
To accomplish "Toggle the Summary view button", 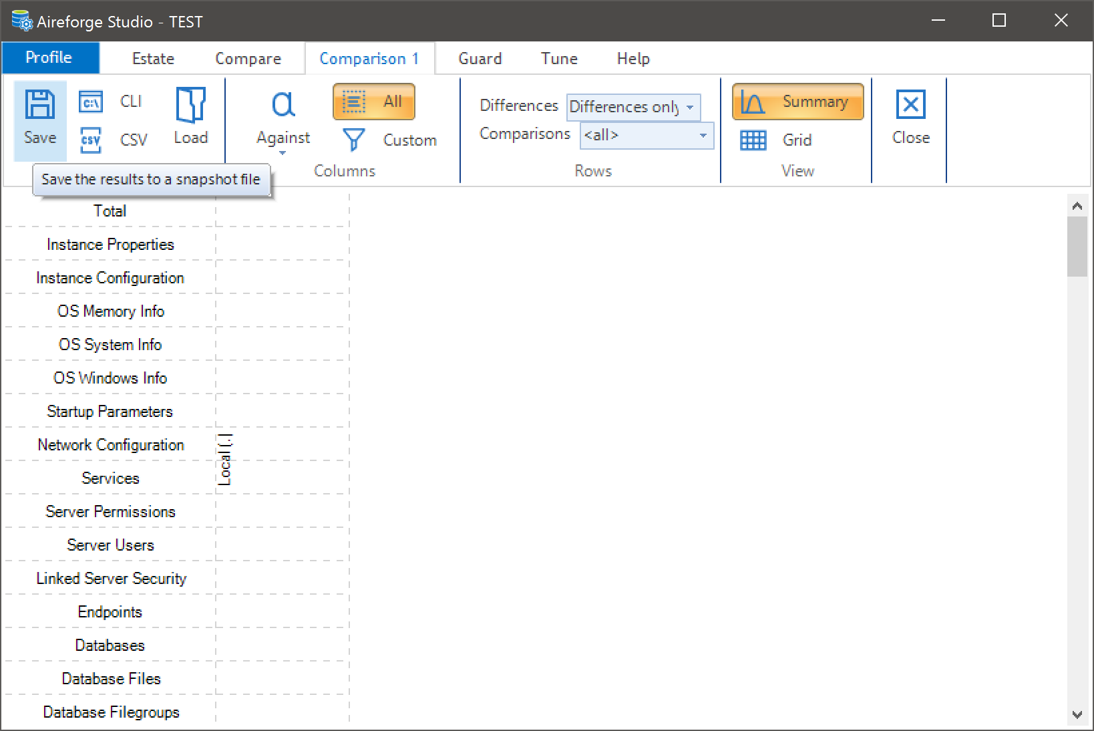I will [x=797, y=102].
